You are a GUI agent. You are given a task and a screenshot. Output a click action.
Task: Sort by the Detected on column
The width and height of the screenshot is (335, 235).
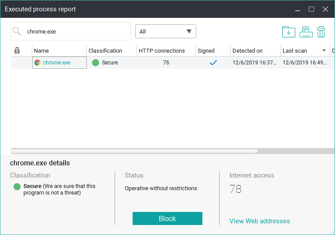click(x=247, y=50)
